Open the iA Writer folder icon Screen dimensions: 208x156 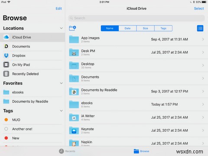tap(74, 117)
